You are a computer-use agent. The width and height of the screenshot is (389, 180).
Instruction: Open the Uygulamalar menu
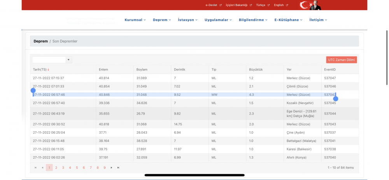[x=218, y=20]
